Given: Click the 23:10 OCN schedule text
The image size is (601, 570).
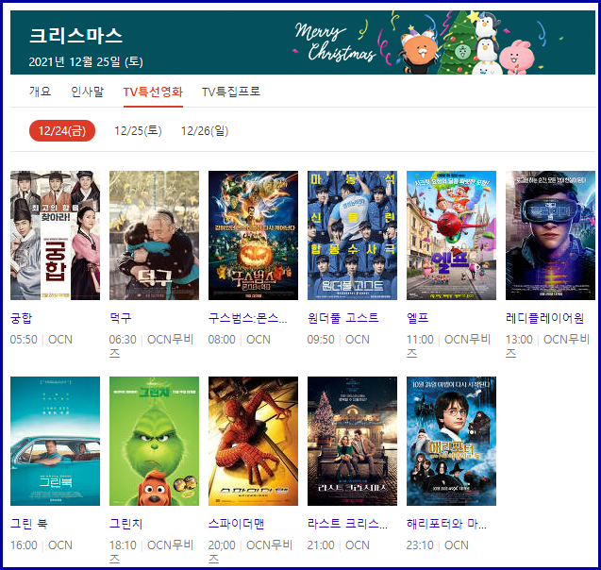Looking at the screenshot, I should [x=438, y=545].
